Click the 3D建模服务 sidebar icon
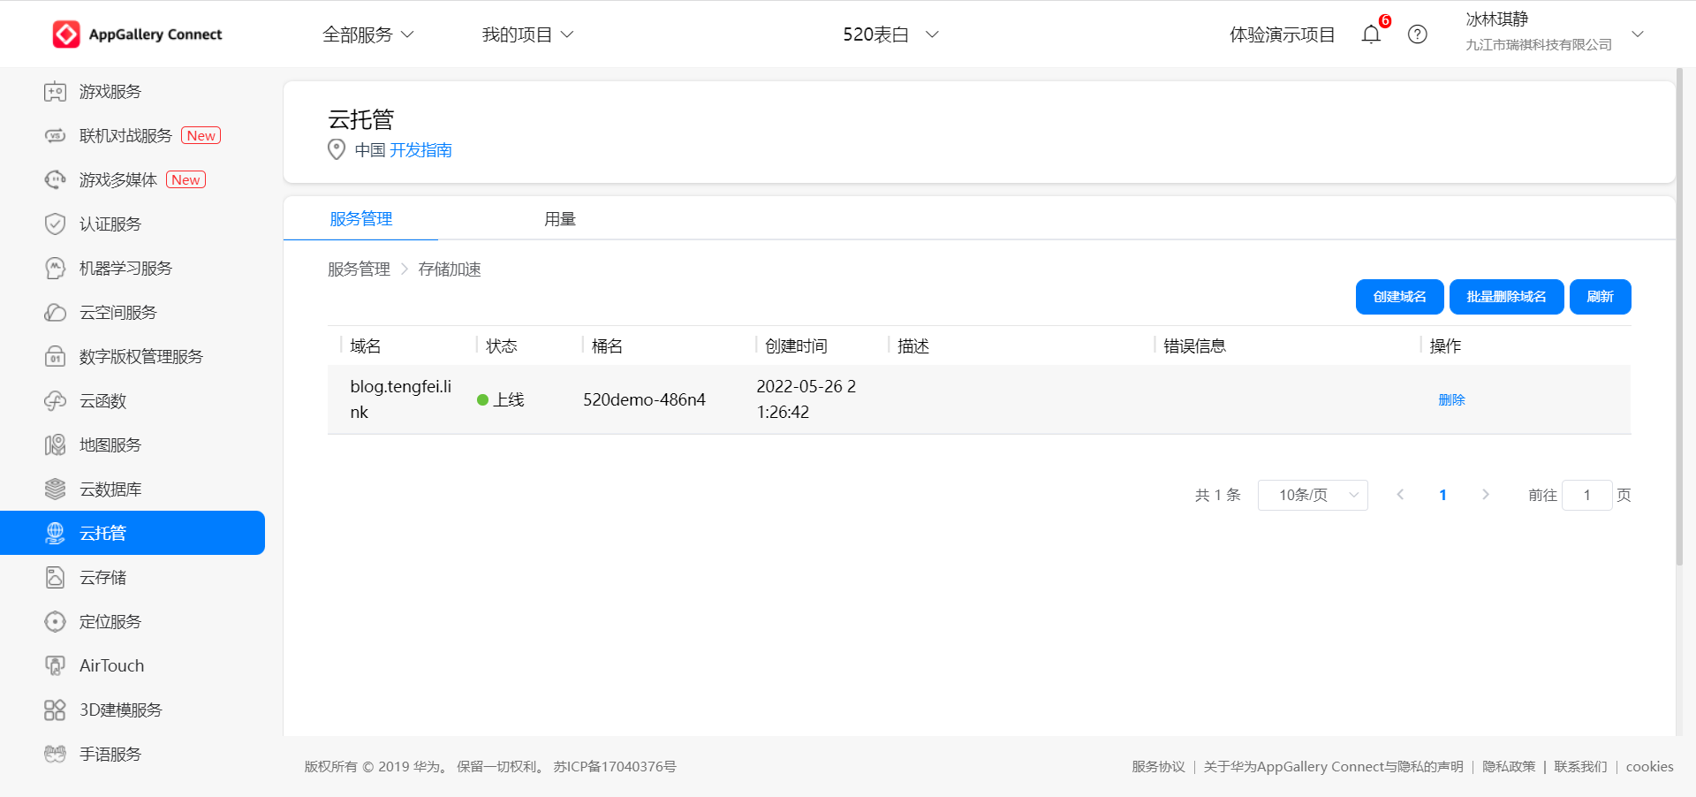Image resolution: width=1696 pixels, height=797 pixels. click(x=55, y=710)
